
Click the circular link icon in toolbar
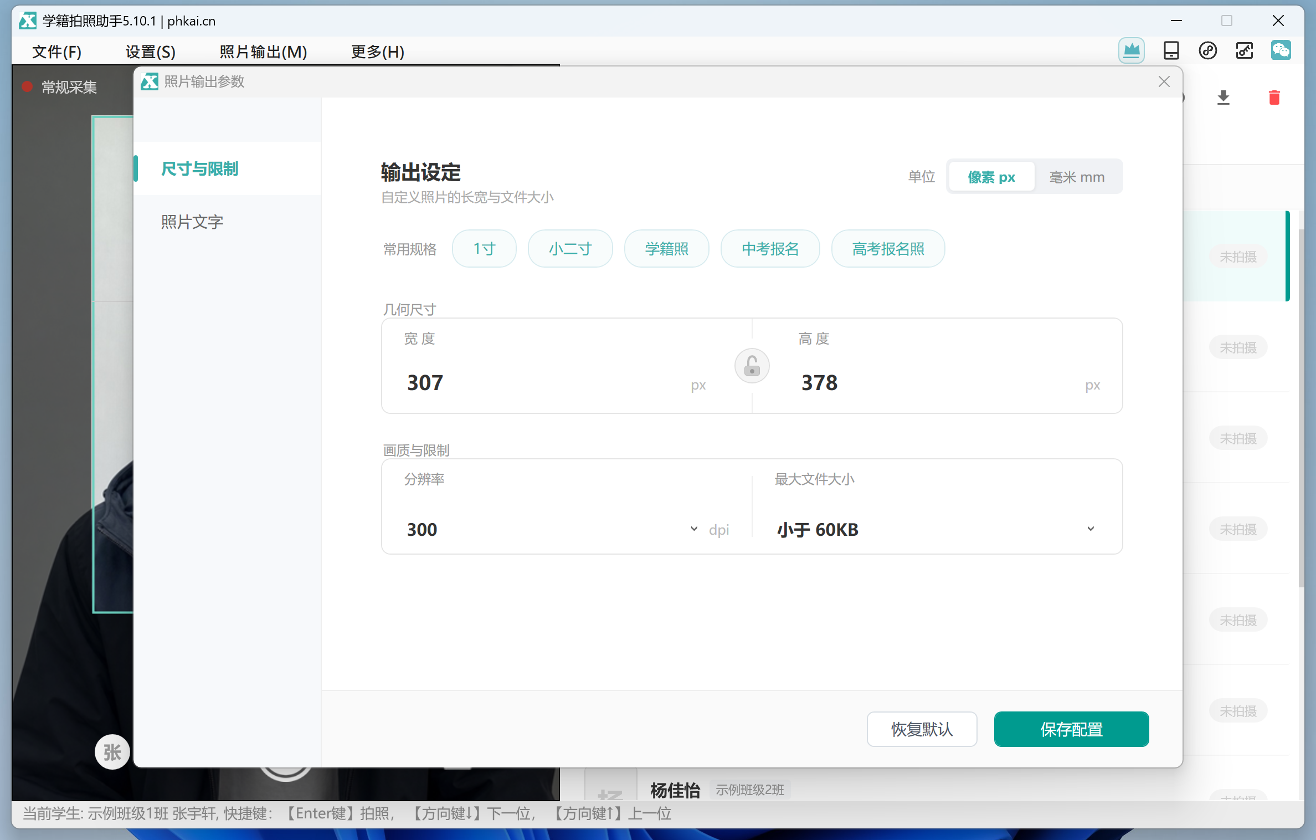1207,51
